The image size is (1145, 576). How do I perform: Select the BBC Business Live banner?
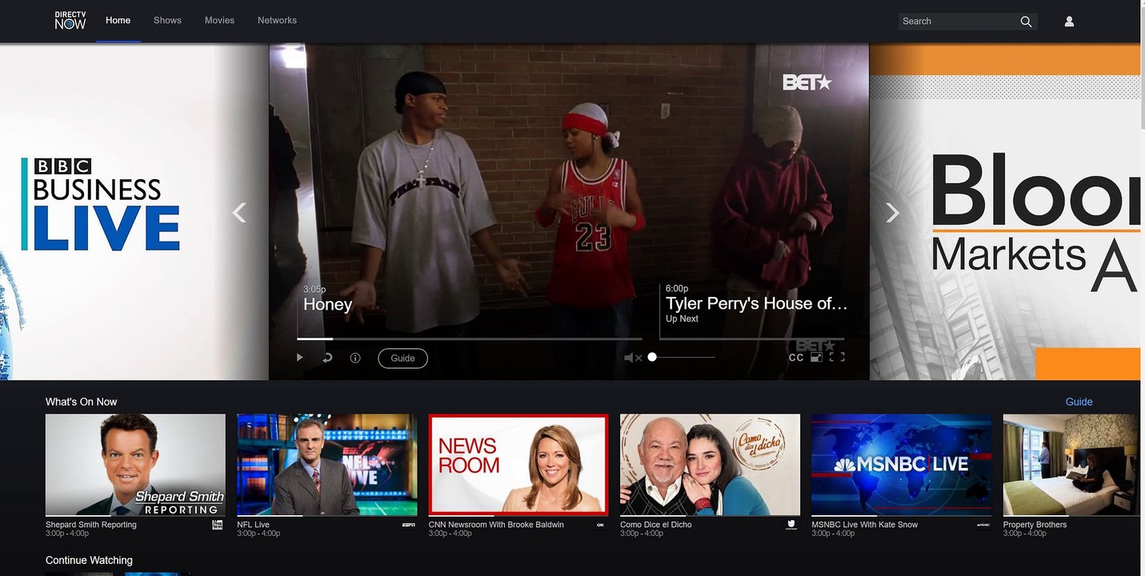click(134, 212)
